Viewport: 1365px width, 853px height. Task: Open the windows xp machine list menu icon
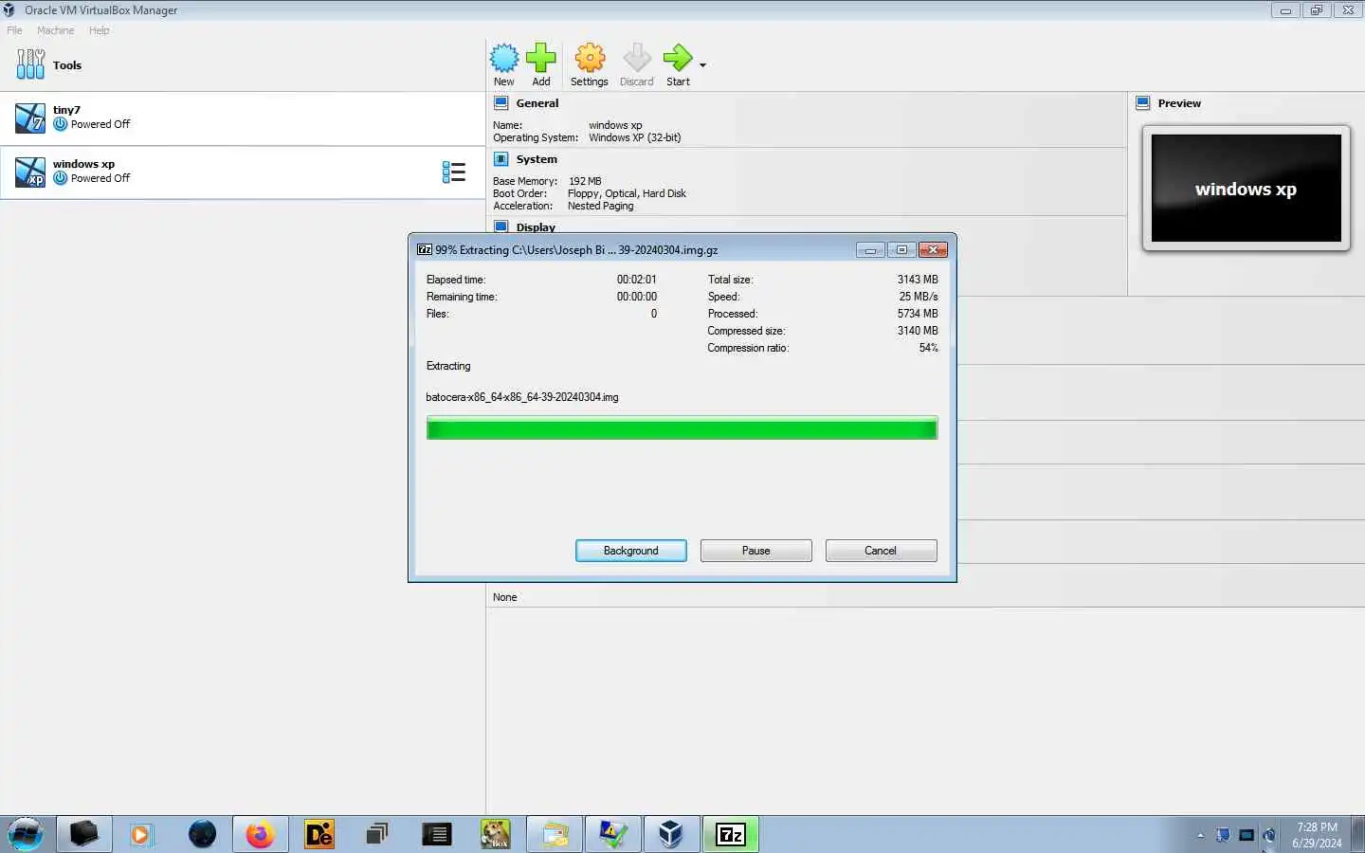tap(453, 172)
